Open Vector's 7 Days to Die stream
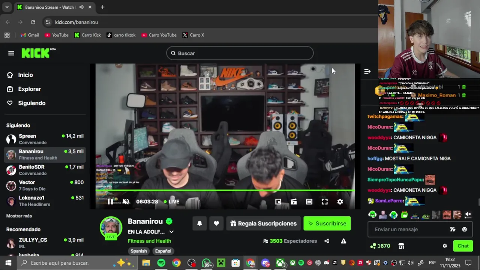Viewport: 480px width, 270px height. (x=45, y=185)
